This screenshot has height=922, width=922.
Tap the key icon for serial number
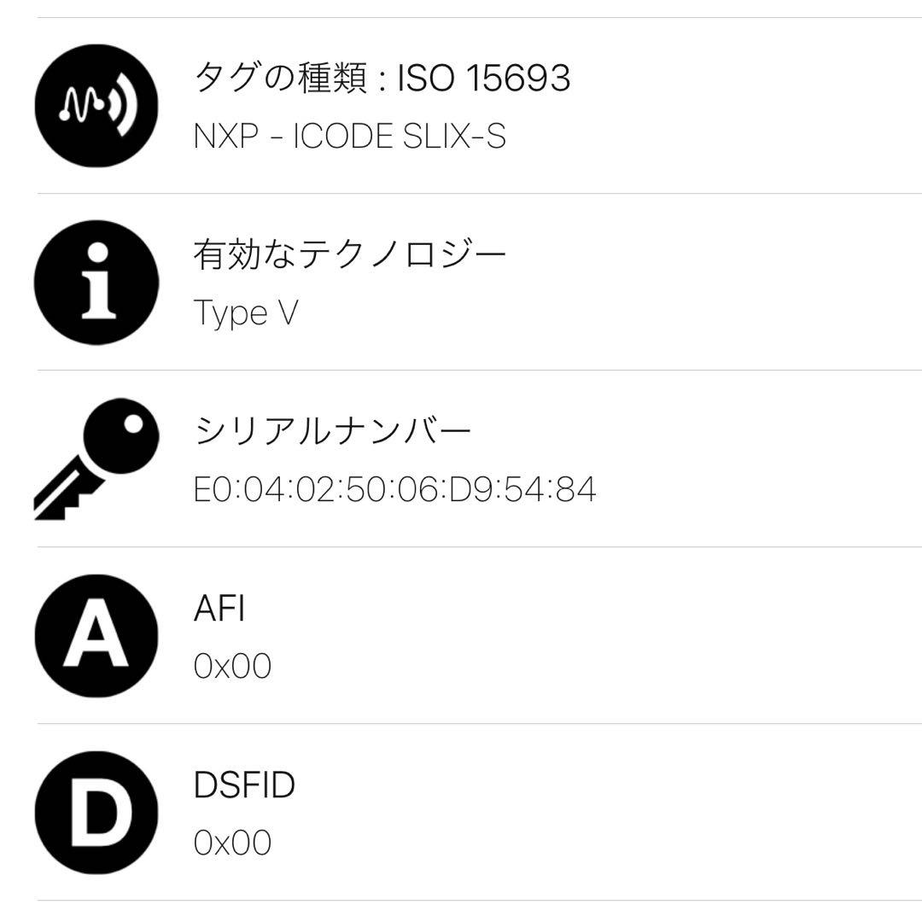point(96,458)
